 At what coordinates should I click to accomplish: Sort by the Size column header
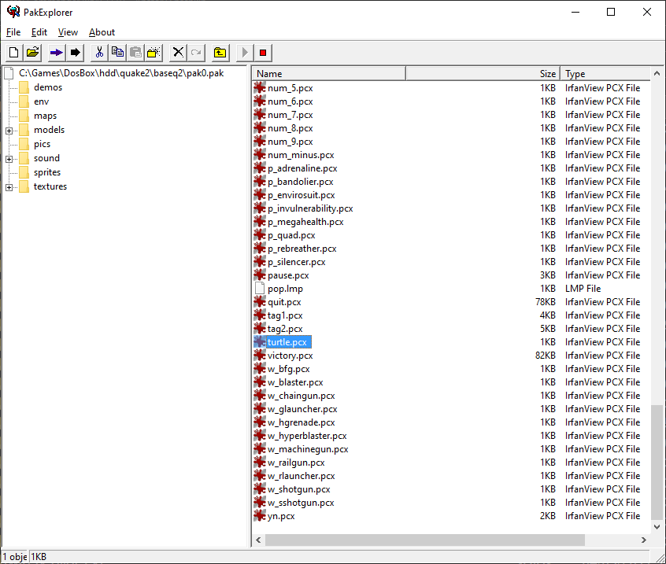click(x=483, y=74)
